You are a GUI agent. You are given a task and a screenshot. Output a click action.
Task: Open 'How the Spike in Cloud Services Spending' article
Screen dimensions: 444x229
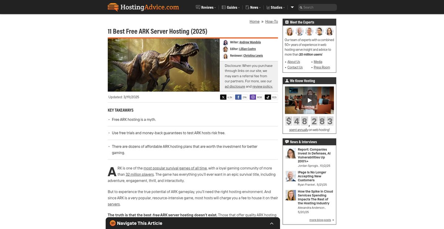pos(315,197)
